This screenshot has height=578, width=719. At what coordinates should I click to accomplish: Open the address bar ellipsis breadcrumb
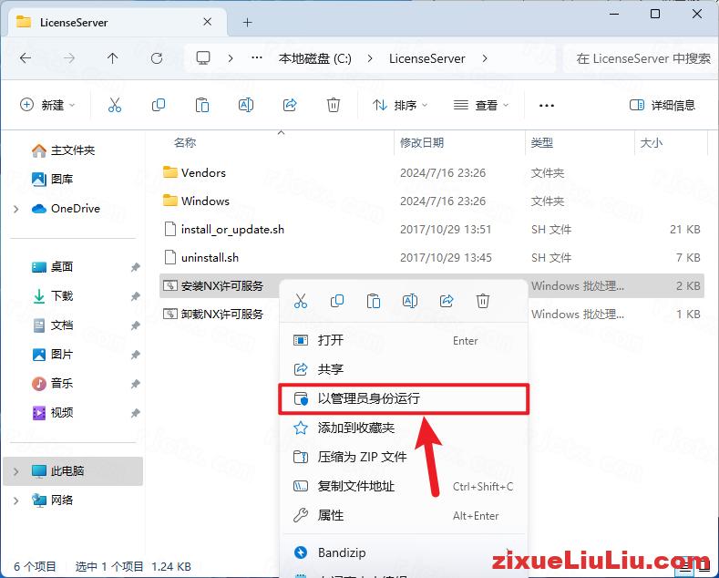(257, 58)
